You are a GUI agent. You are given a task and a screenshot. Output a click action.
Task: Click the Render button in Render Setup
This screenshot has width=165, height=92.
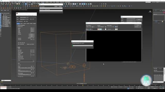click(139, 20)
